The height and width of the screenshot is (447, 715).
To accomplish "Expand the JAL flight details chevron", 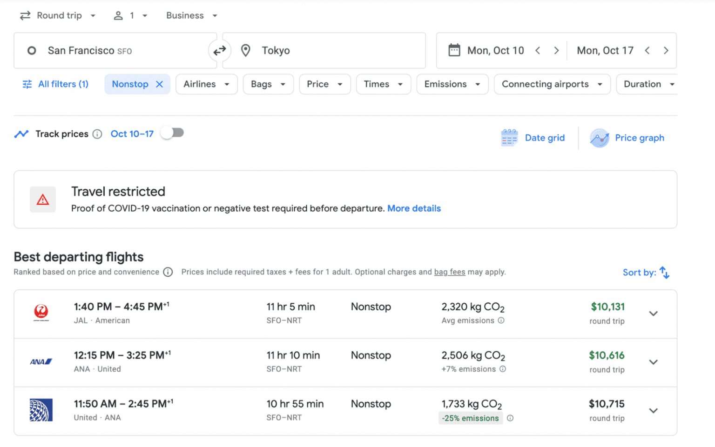I will 653,314.
